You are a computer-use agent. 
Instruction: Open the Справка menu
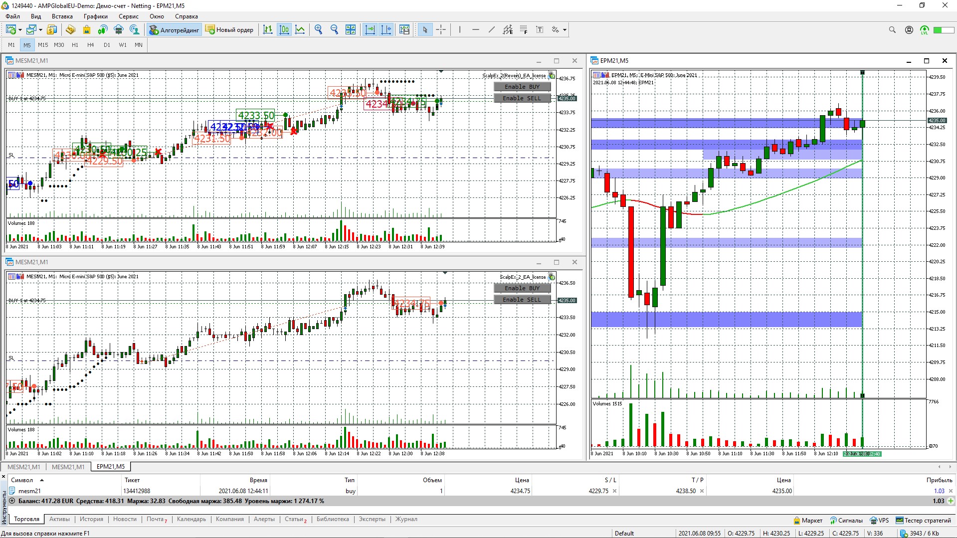[x=187, y=16]
